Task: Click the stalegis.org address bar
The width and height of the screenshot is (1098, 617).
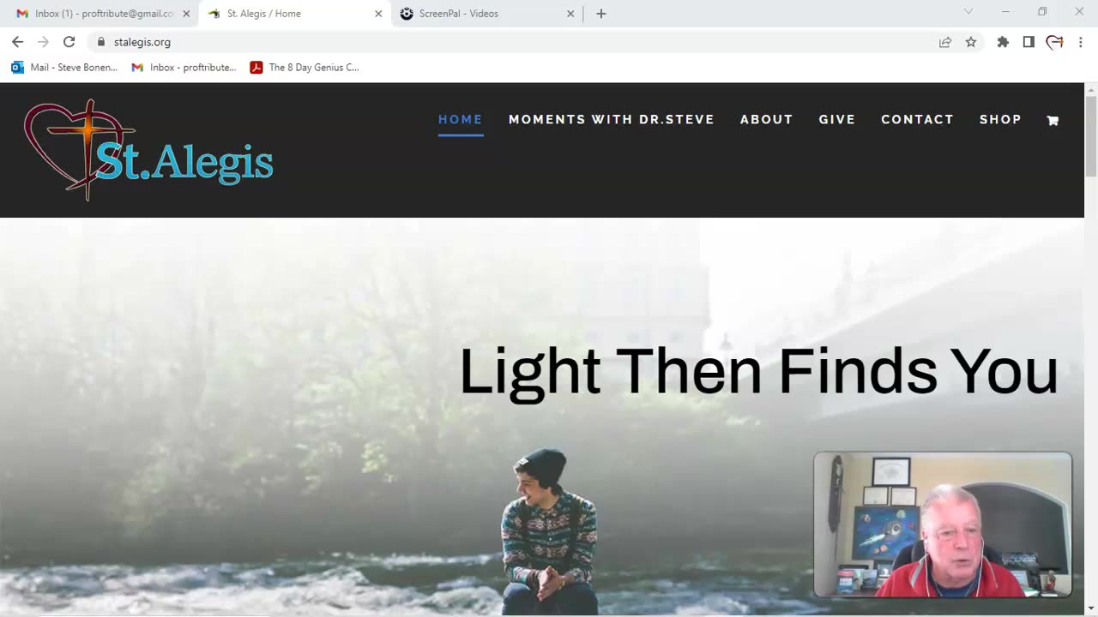Action: pos(515,41)
